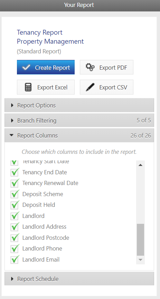Expand the Branch Filtering section
This screenshot has width=160, height=299.
click(x=79, y=121)
